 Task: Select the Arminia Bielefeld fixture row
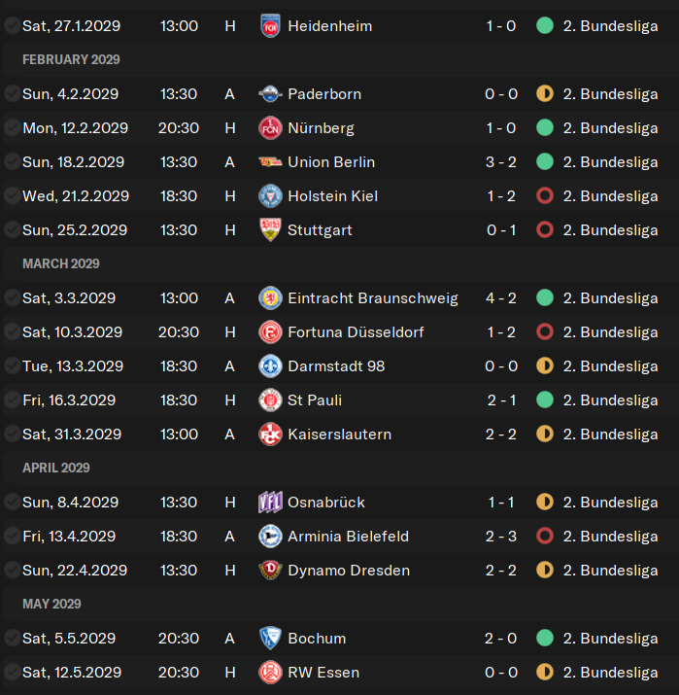tap(339, 537)
